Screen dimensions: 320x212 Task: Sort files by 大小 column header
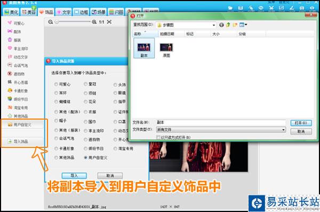point(223,34)
